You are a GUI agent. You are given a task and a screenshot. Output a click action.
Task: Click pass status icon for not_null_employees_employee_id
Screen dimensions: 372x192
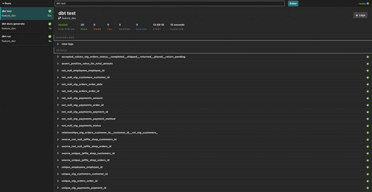[x=368, y=70]
